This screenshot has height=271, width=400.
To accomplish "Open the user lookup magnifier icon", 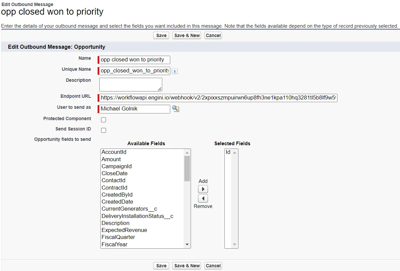I will pos(176,109).
